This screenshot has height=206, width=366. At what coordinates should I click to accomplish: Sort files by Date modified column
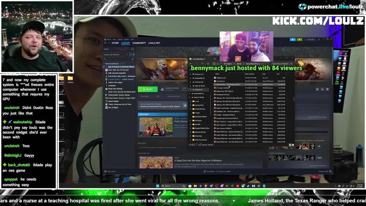(250, 74)
